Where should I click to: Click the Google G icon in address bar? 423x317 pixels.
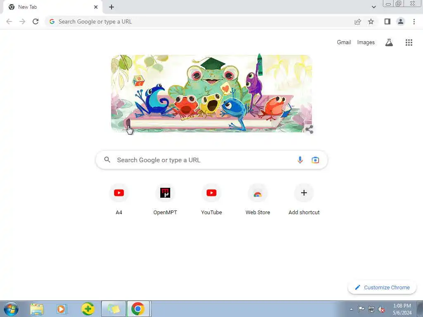(52, 21)
